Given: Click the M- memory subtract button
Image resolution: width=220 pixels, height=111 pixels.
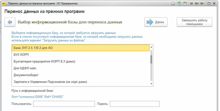Looking at the screenshot, I should pos(202,4).
